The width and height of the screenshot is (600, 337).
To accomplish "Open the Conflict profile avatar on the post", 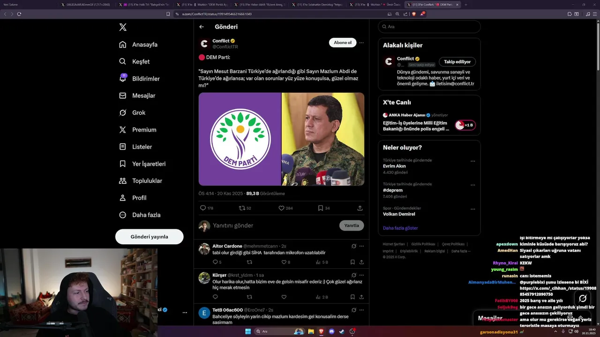I will [x=204, y=44].
